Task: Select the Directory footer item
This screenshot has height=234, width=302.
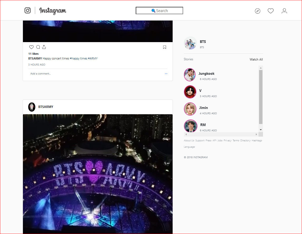Action: 245,140
